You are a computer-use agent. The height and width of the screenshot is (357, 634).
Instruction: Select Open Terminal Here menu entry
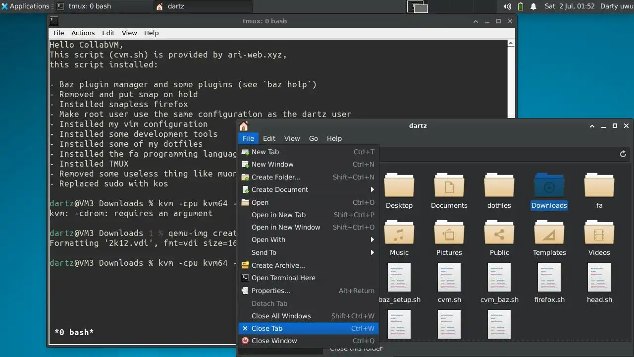point(308,278)
